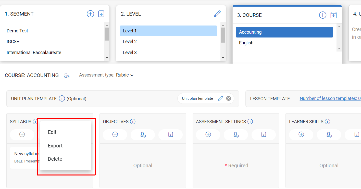Click Unit plan template chip label

(197, 98)
